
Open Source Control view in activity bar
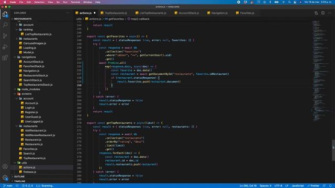[5, 36]
